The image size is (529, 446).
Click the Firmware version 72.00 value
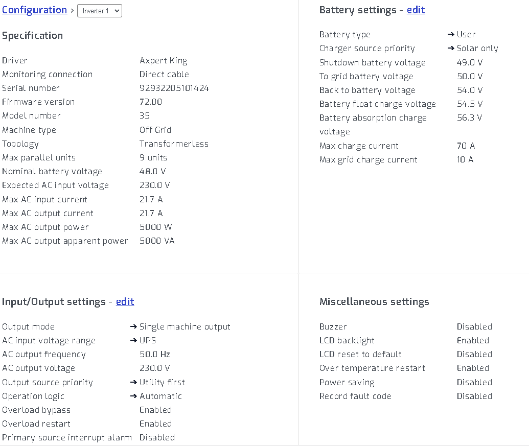click(150, 102)
